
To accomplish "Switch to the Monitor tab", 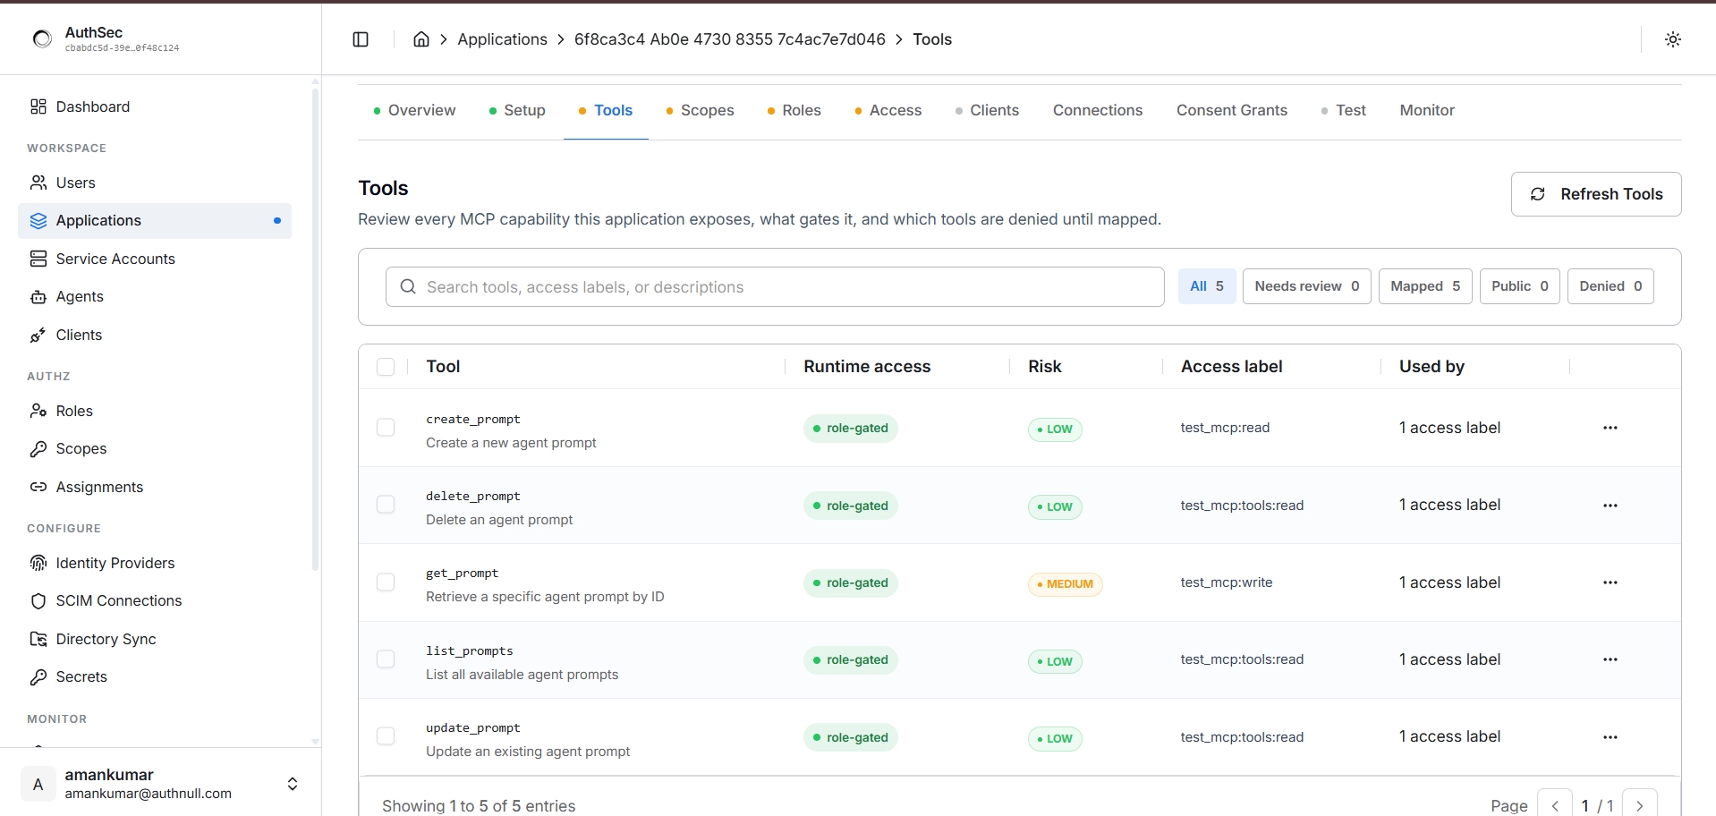I will [1427, 110].
